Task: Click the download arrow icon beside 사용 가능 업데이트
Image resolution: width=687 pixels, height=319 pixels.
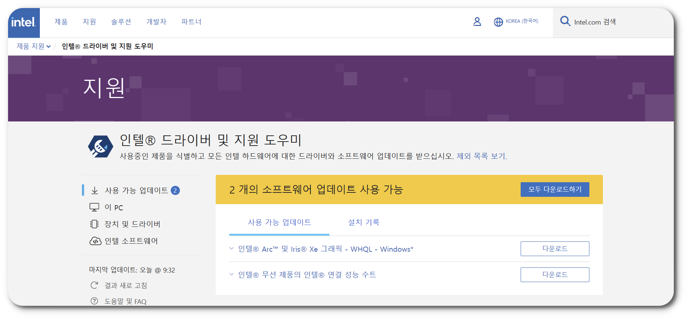Action: tap(95, 190)
